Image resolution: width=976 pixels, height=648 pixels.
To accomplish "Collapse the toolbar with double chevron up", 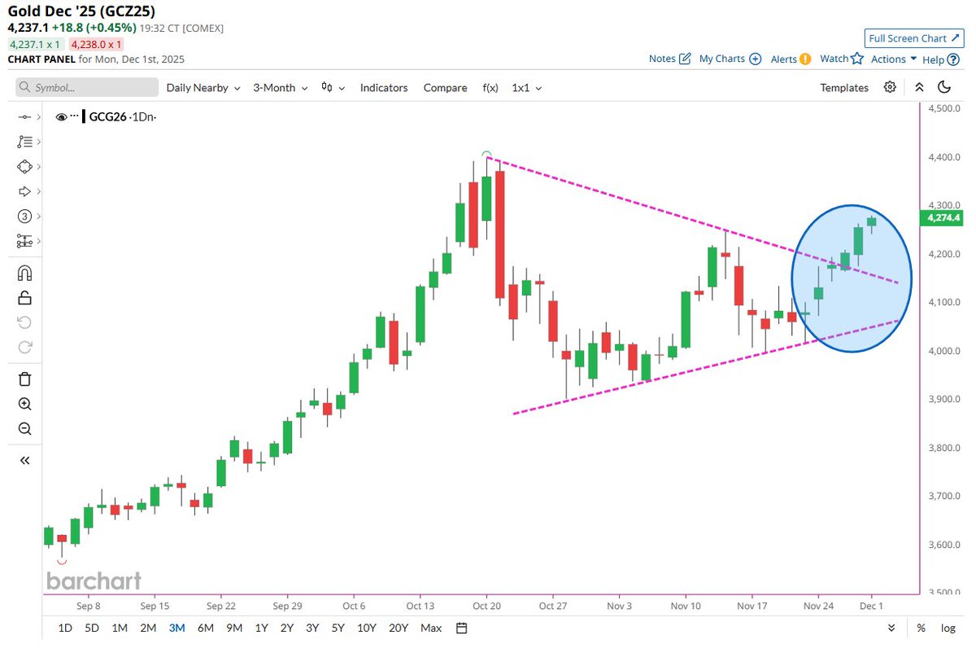I will point(919,87).
